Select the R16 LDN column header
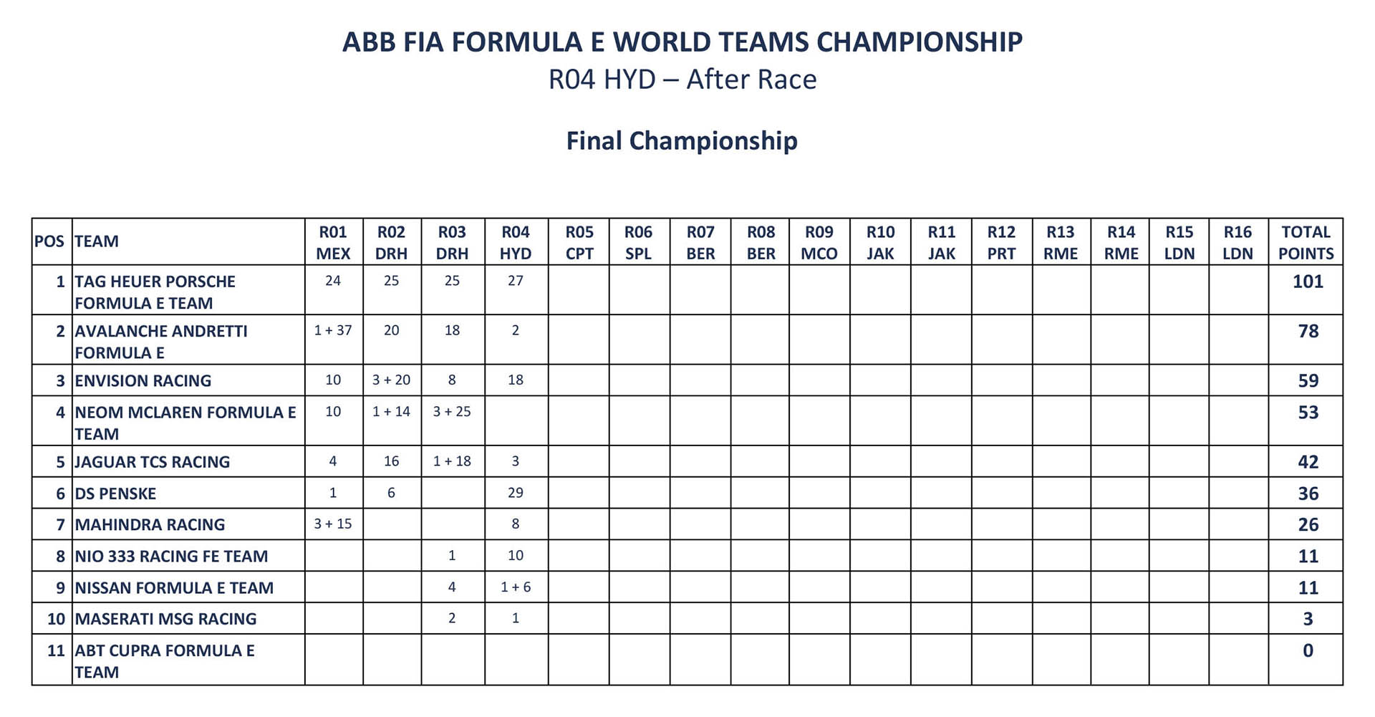 [x=1237, y=242]
